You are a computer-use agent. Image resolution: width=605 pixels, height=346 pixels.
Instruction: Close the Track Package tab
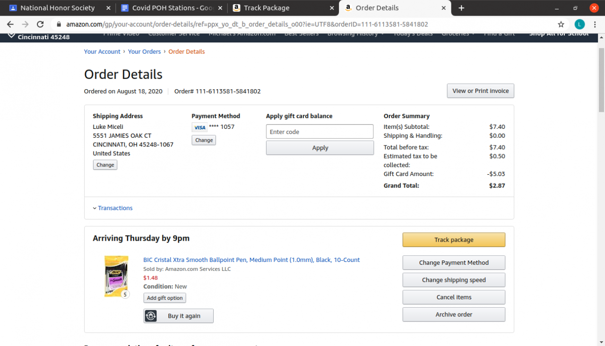(332, 8)
